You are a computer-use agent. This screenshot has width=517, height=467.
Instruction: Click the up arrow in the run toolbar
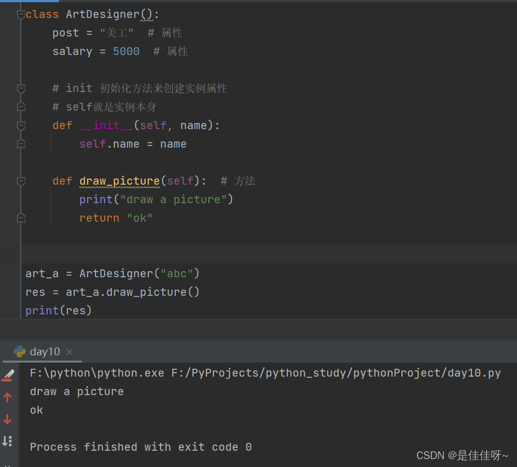(7, 397)
